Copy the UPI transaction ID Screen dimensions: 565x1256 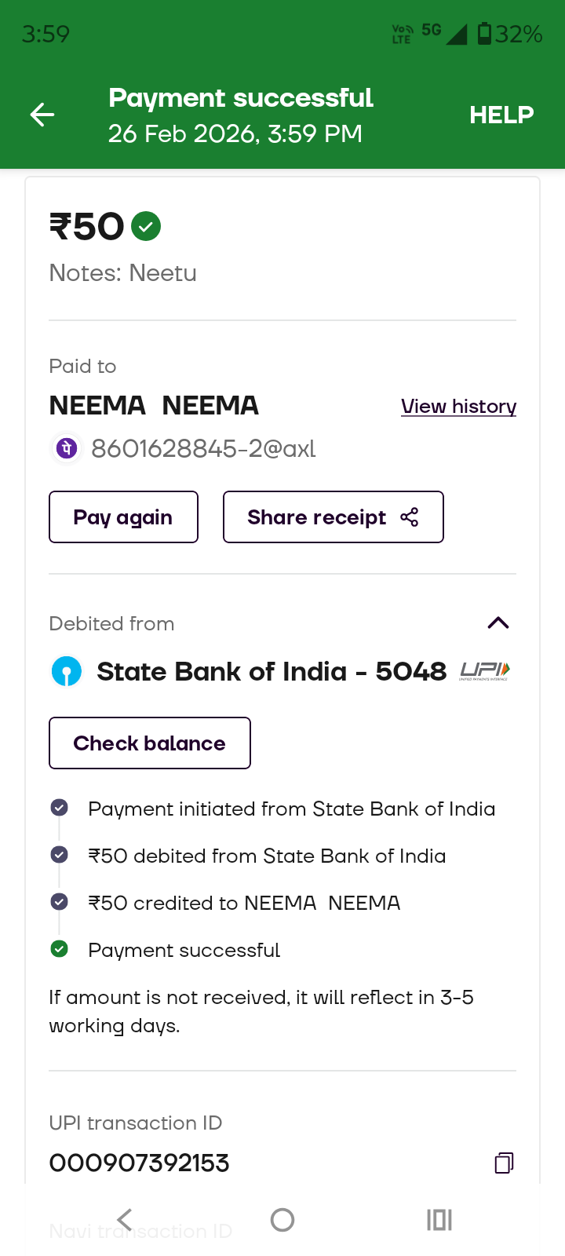pyautogui.click(x=504, y=1163)
